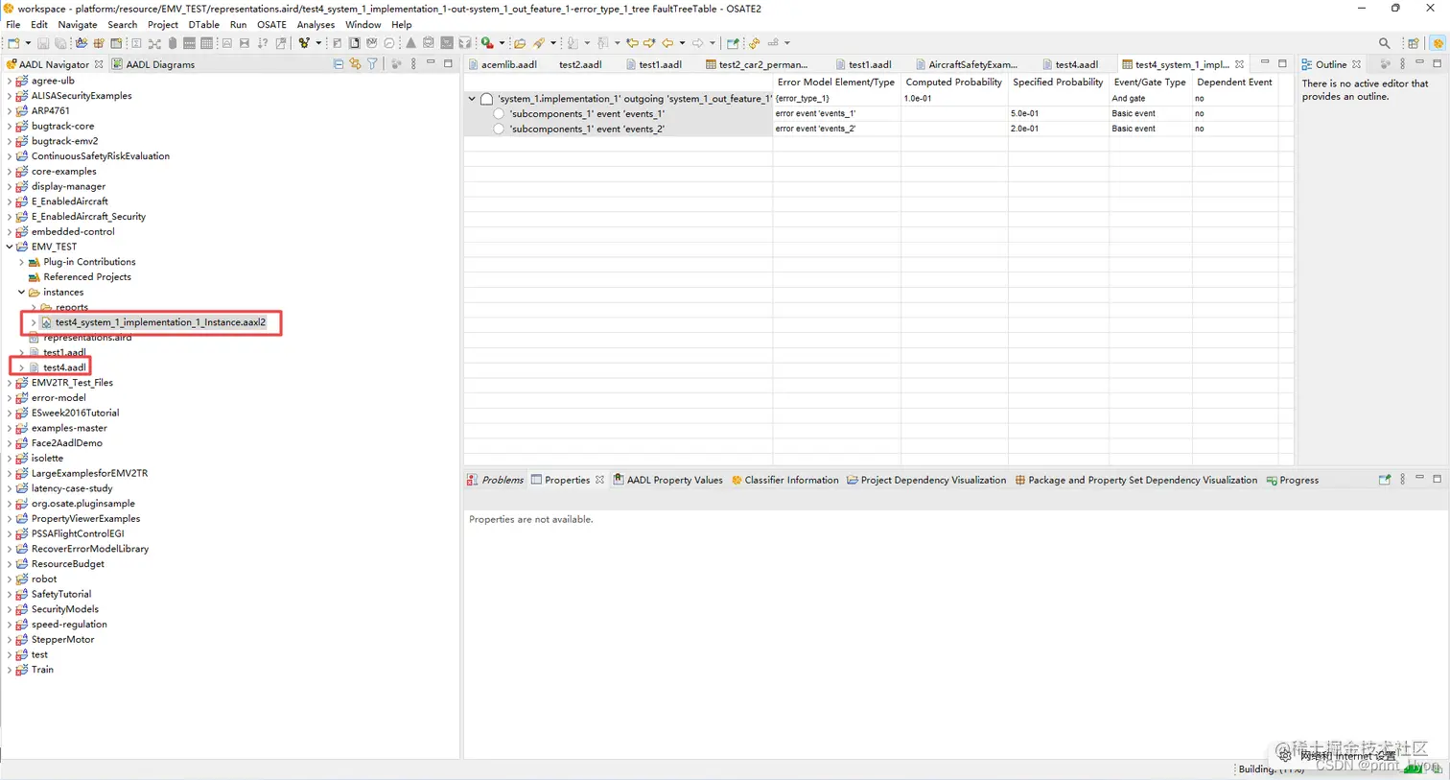The image size is (1450, 780).
Task: Expand test4_system_1_implementation_1_Instance.aaxl2 node
Action: tap(34, 322)
